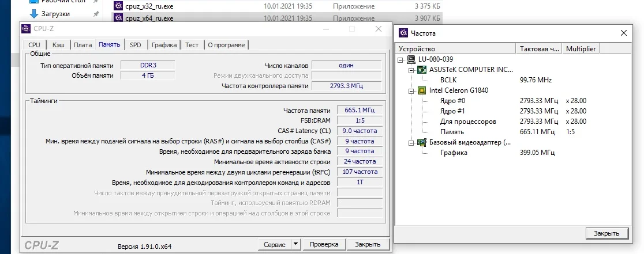Click the tRFC 107 частота field

click(360, 172)
